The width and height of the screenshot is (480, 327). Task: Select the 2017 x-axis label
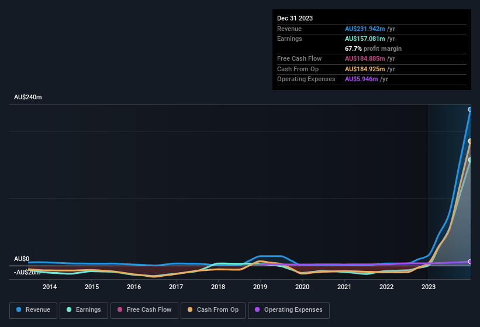[x=176, y=287]
